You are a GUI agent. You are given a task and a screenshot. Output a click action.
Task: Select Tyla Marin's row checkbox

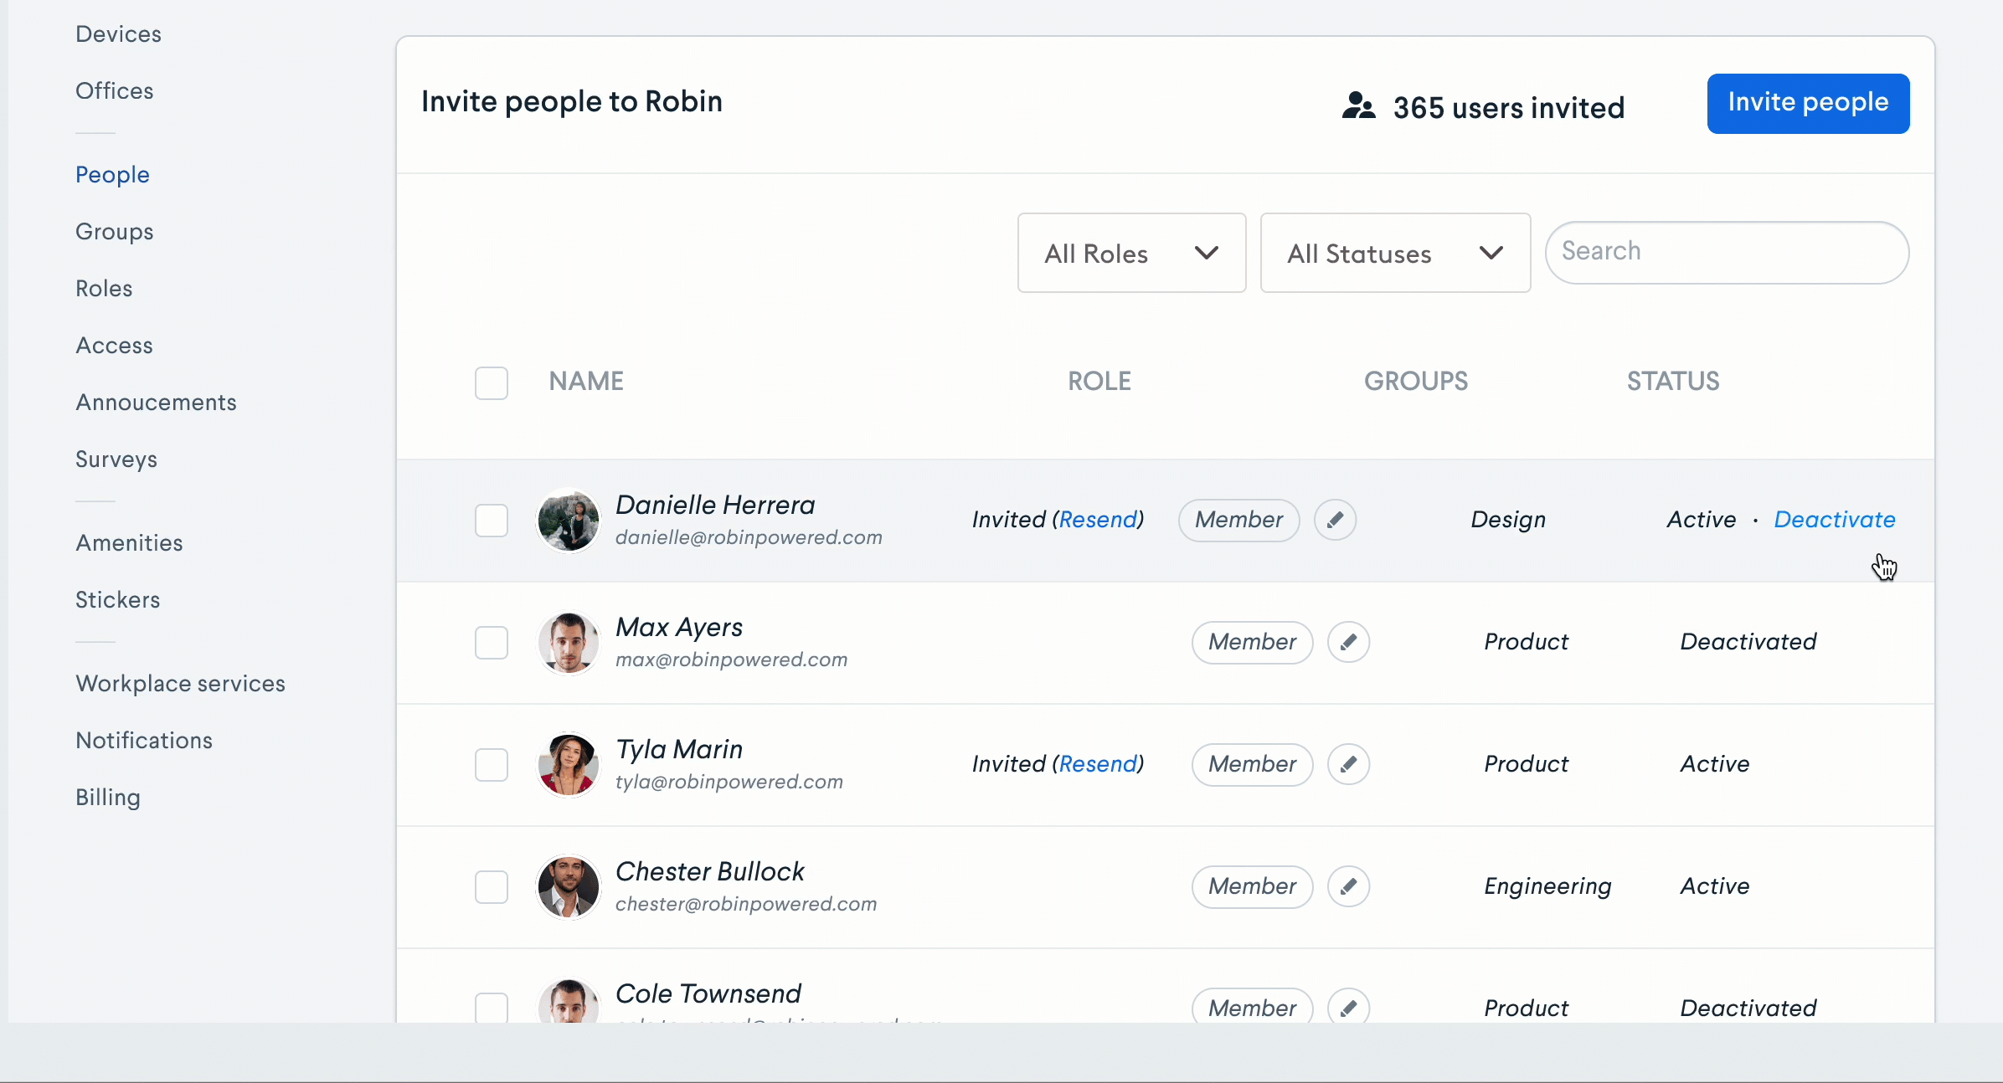492,765
